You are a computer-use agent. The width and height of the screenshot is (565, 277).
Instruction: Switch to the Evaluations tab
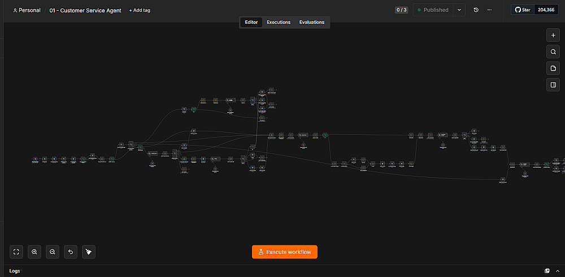[x=312, y=23]
